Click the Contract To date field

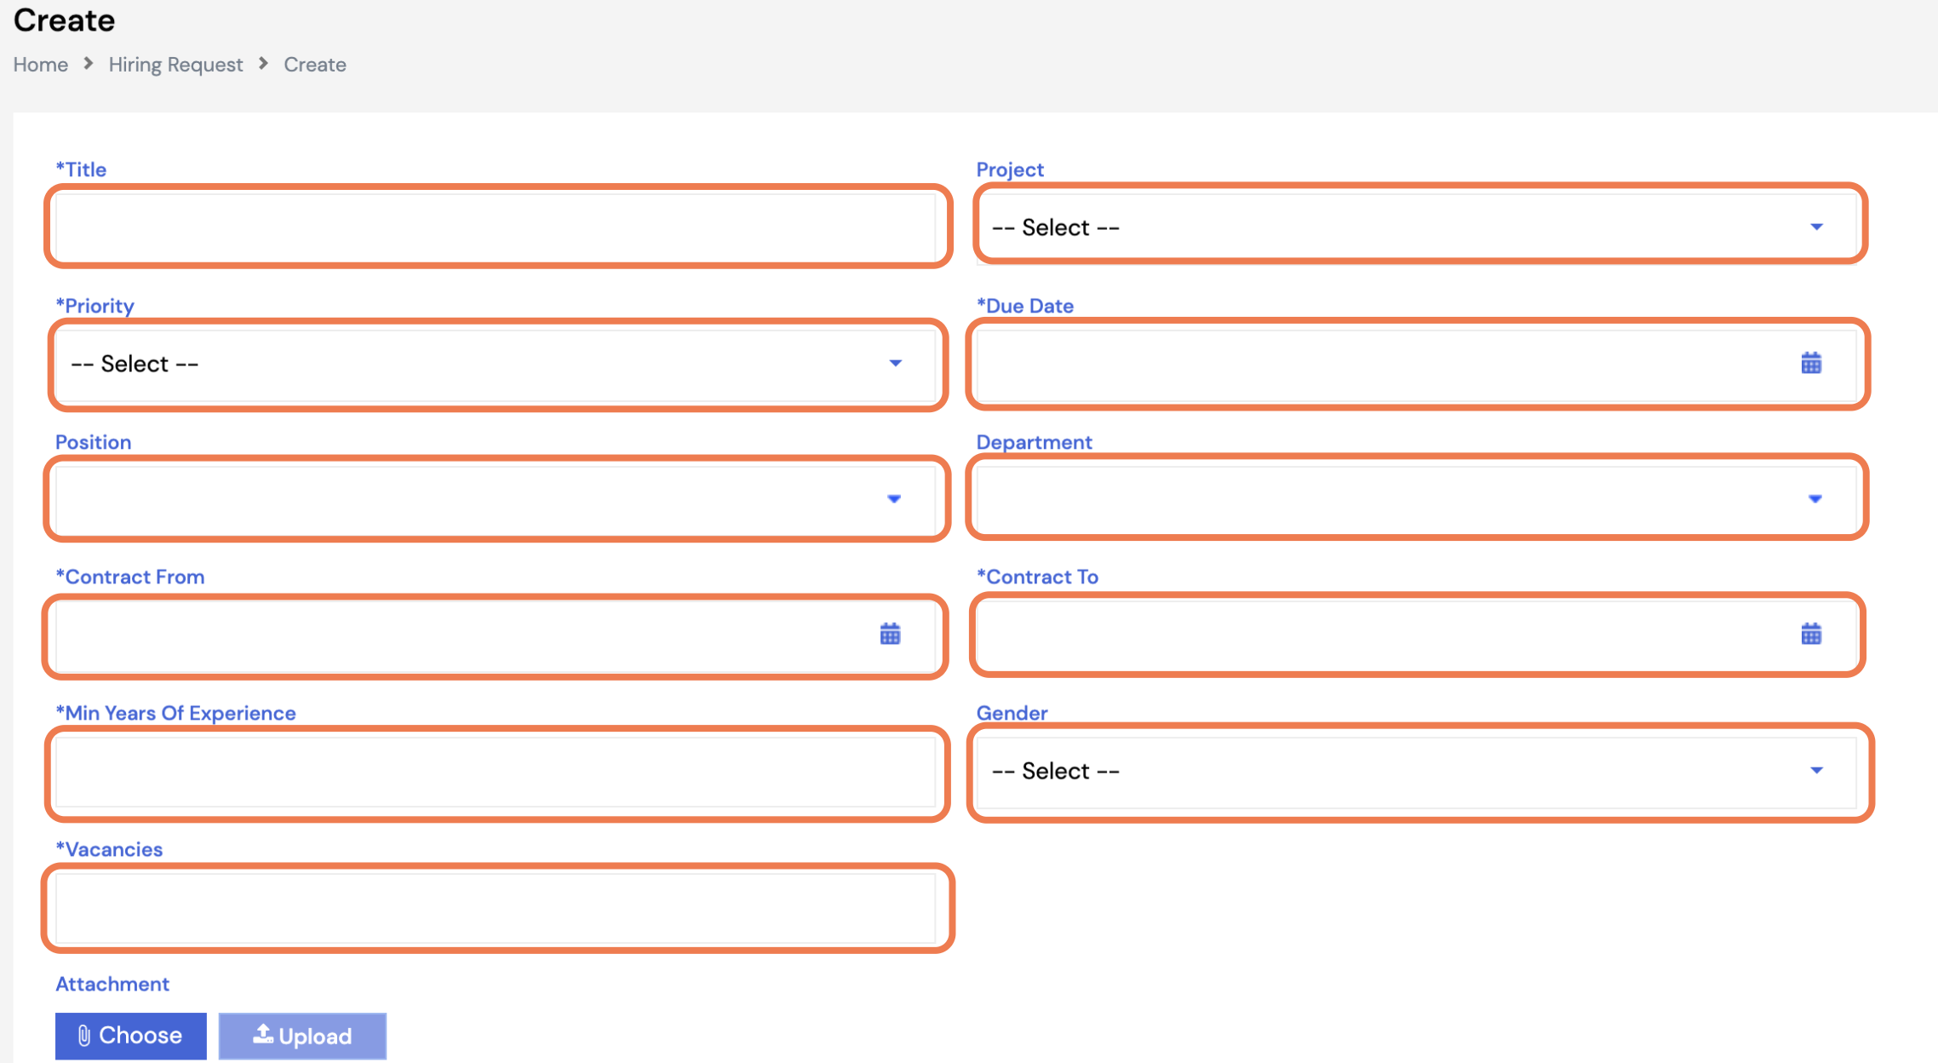1379,635
